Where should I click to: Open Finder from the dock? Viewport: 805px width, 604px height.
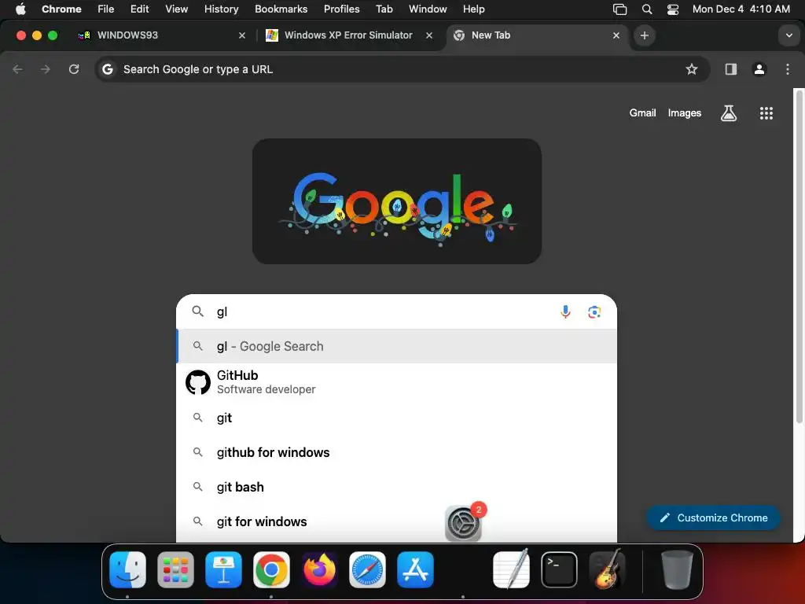(x=128, y=569)
